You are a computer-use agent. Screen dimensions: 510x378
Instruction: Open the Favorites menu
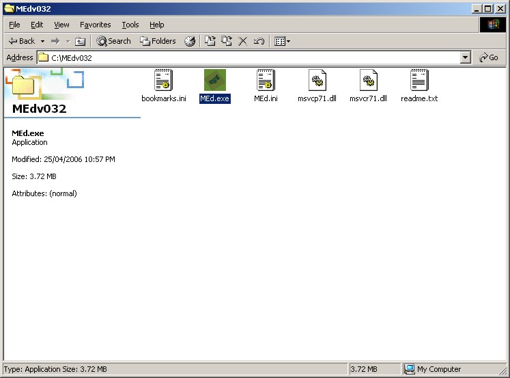[x=96, y=25]
